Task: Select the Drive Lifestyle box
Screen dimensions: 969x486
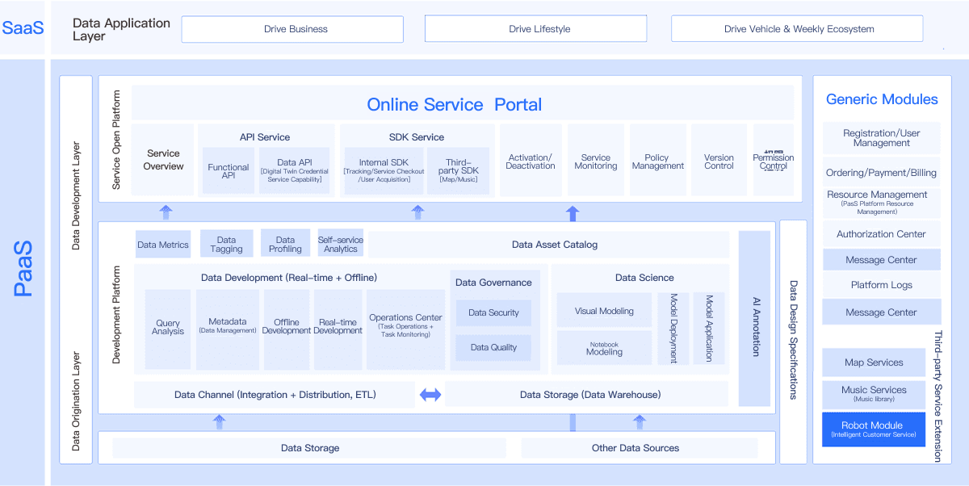Action: pos(535,29)
